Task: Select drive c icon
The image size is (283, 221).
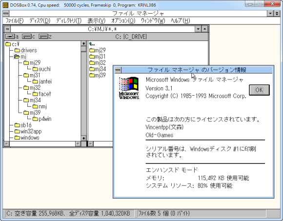Action: (28, 37)
